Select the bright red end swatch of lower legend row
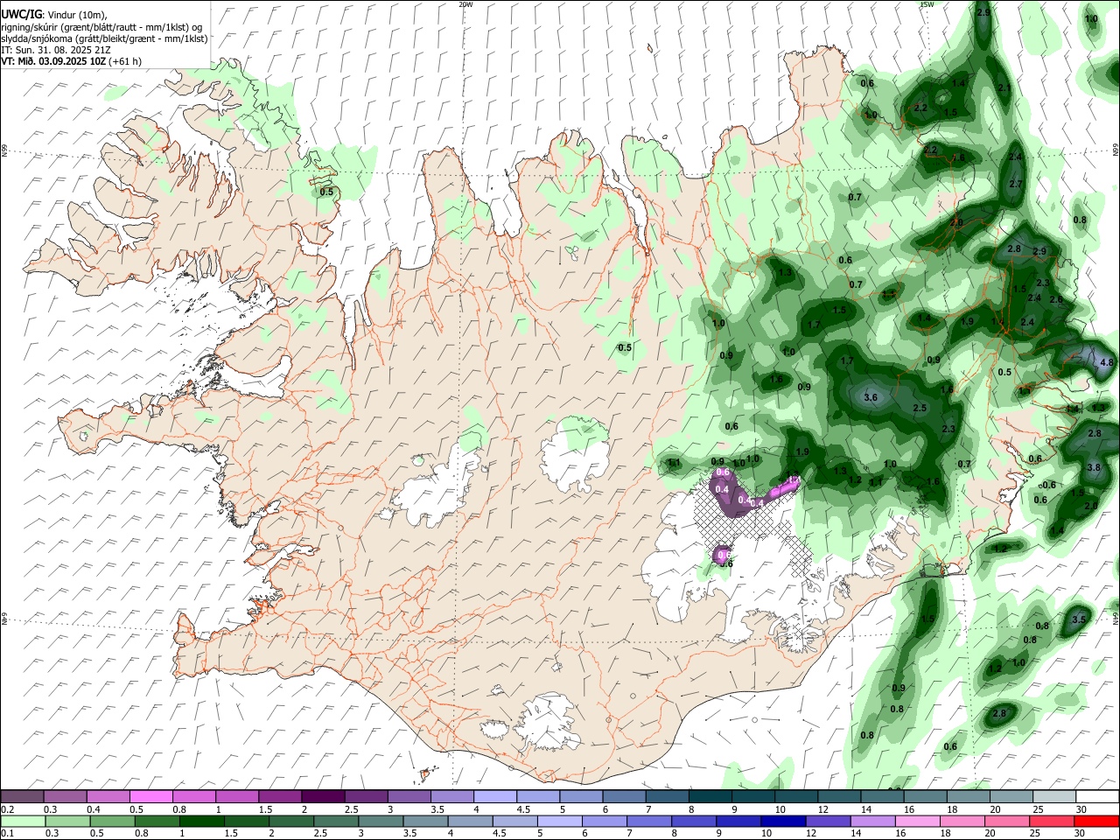Screen dimensions: 1120x840 (x=1097, y=822)
